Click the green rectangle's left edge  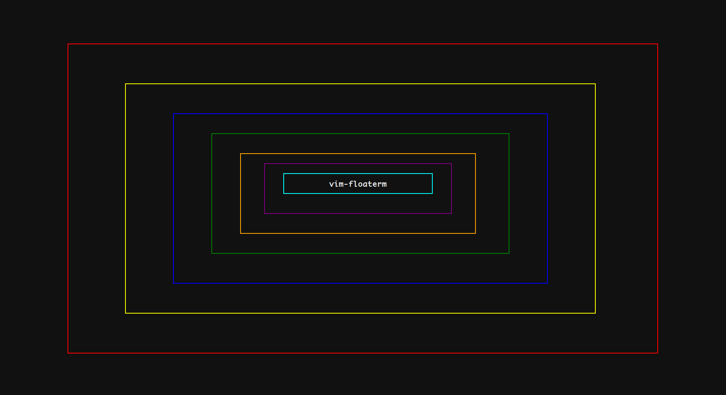point(212,193)
